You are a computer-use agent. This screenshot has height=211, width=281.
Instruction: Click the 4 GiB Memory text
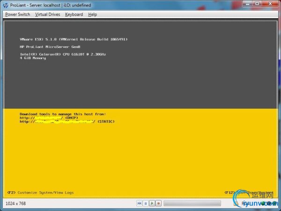(33, 58)
